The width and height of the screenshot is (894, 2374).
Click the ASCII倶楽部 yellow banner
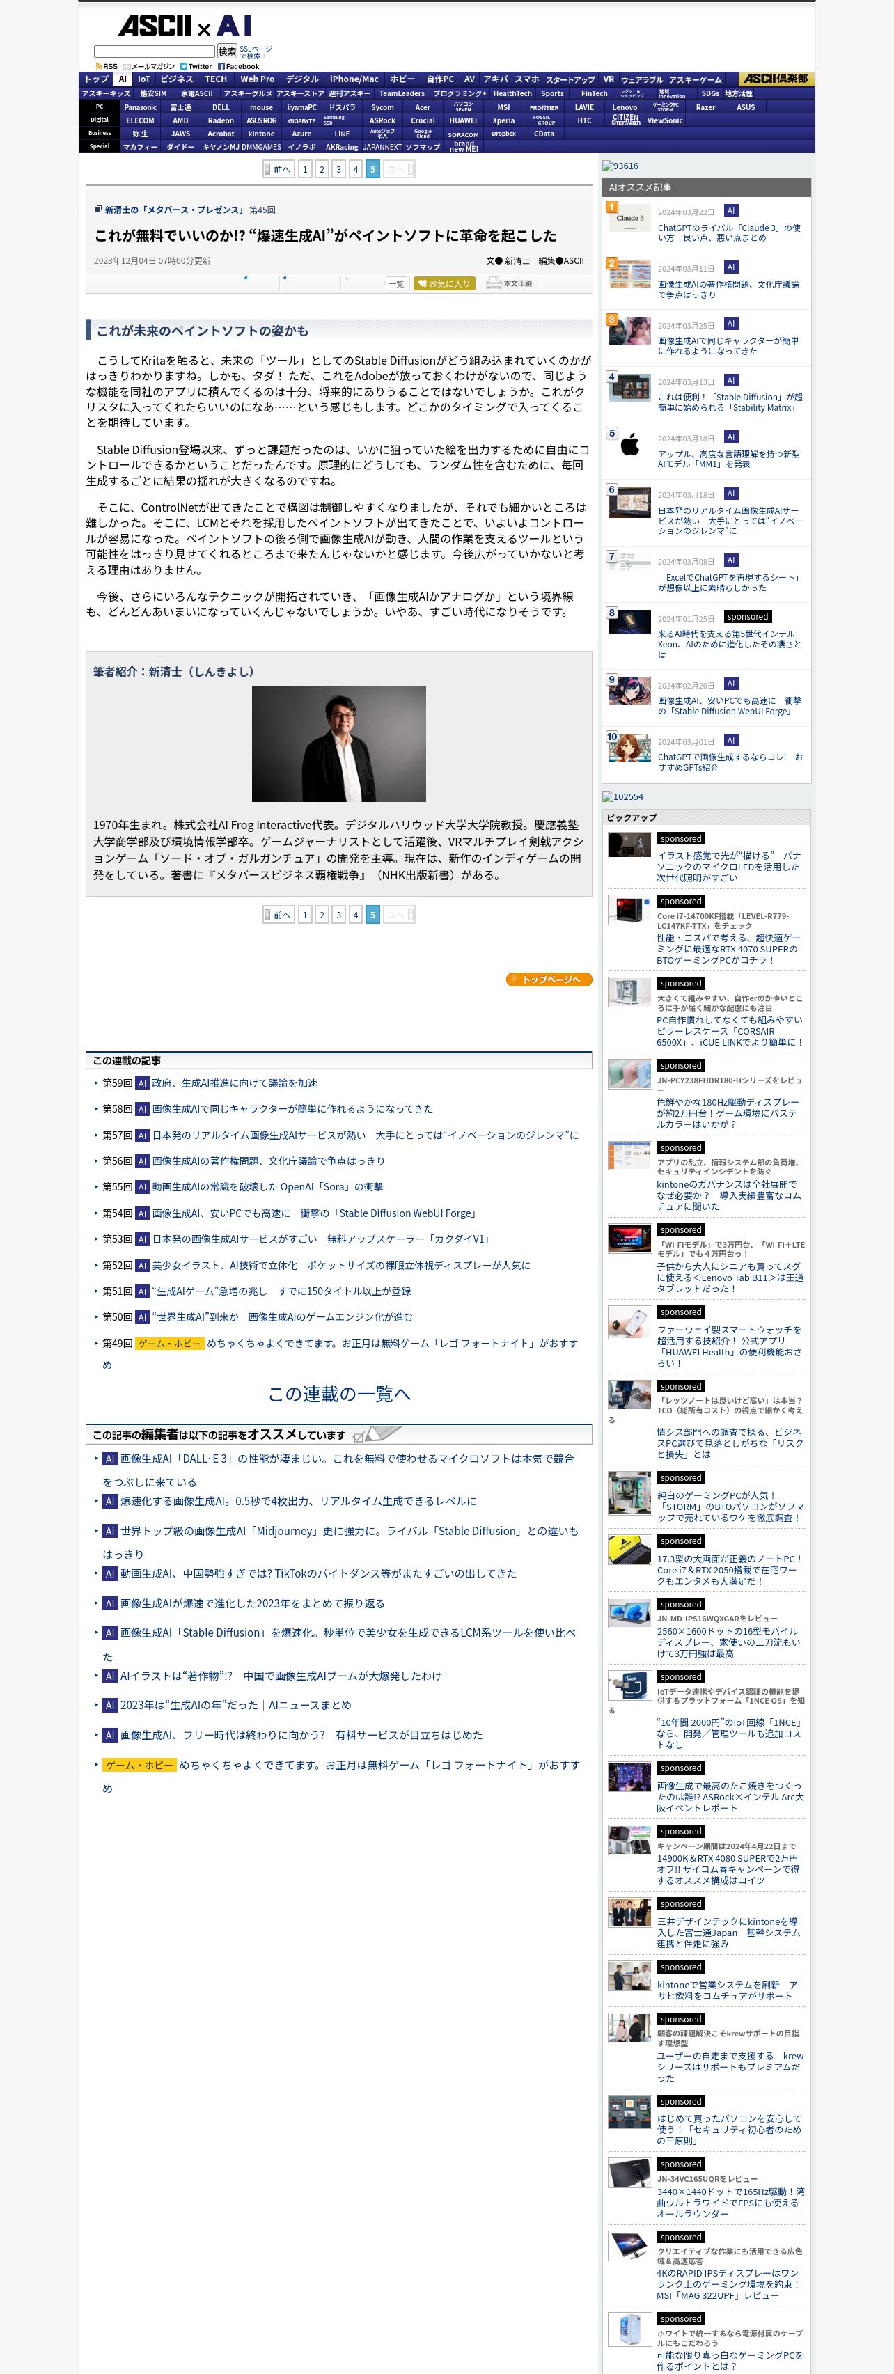[777, 79]
